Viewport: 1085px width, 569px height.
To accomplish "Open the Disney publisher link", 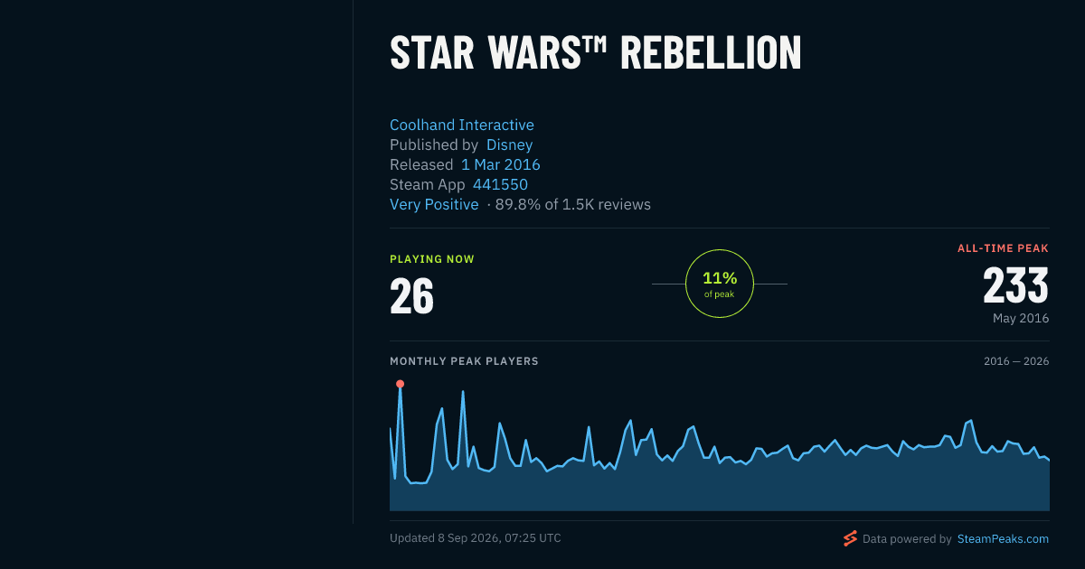I will (x=510, y=145).
